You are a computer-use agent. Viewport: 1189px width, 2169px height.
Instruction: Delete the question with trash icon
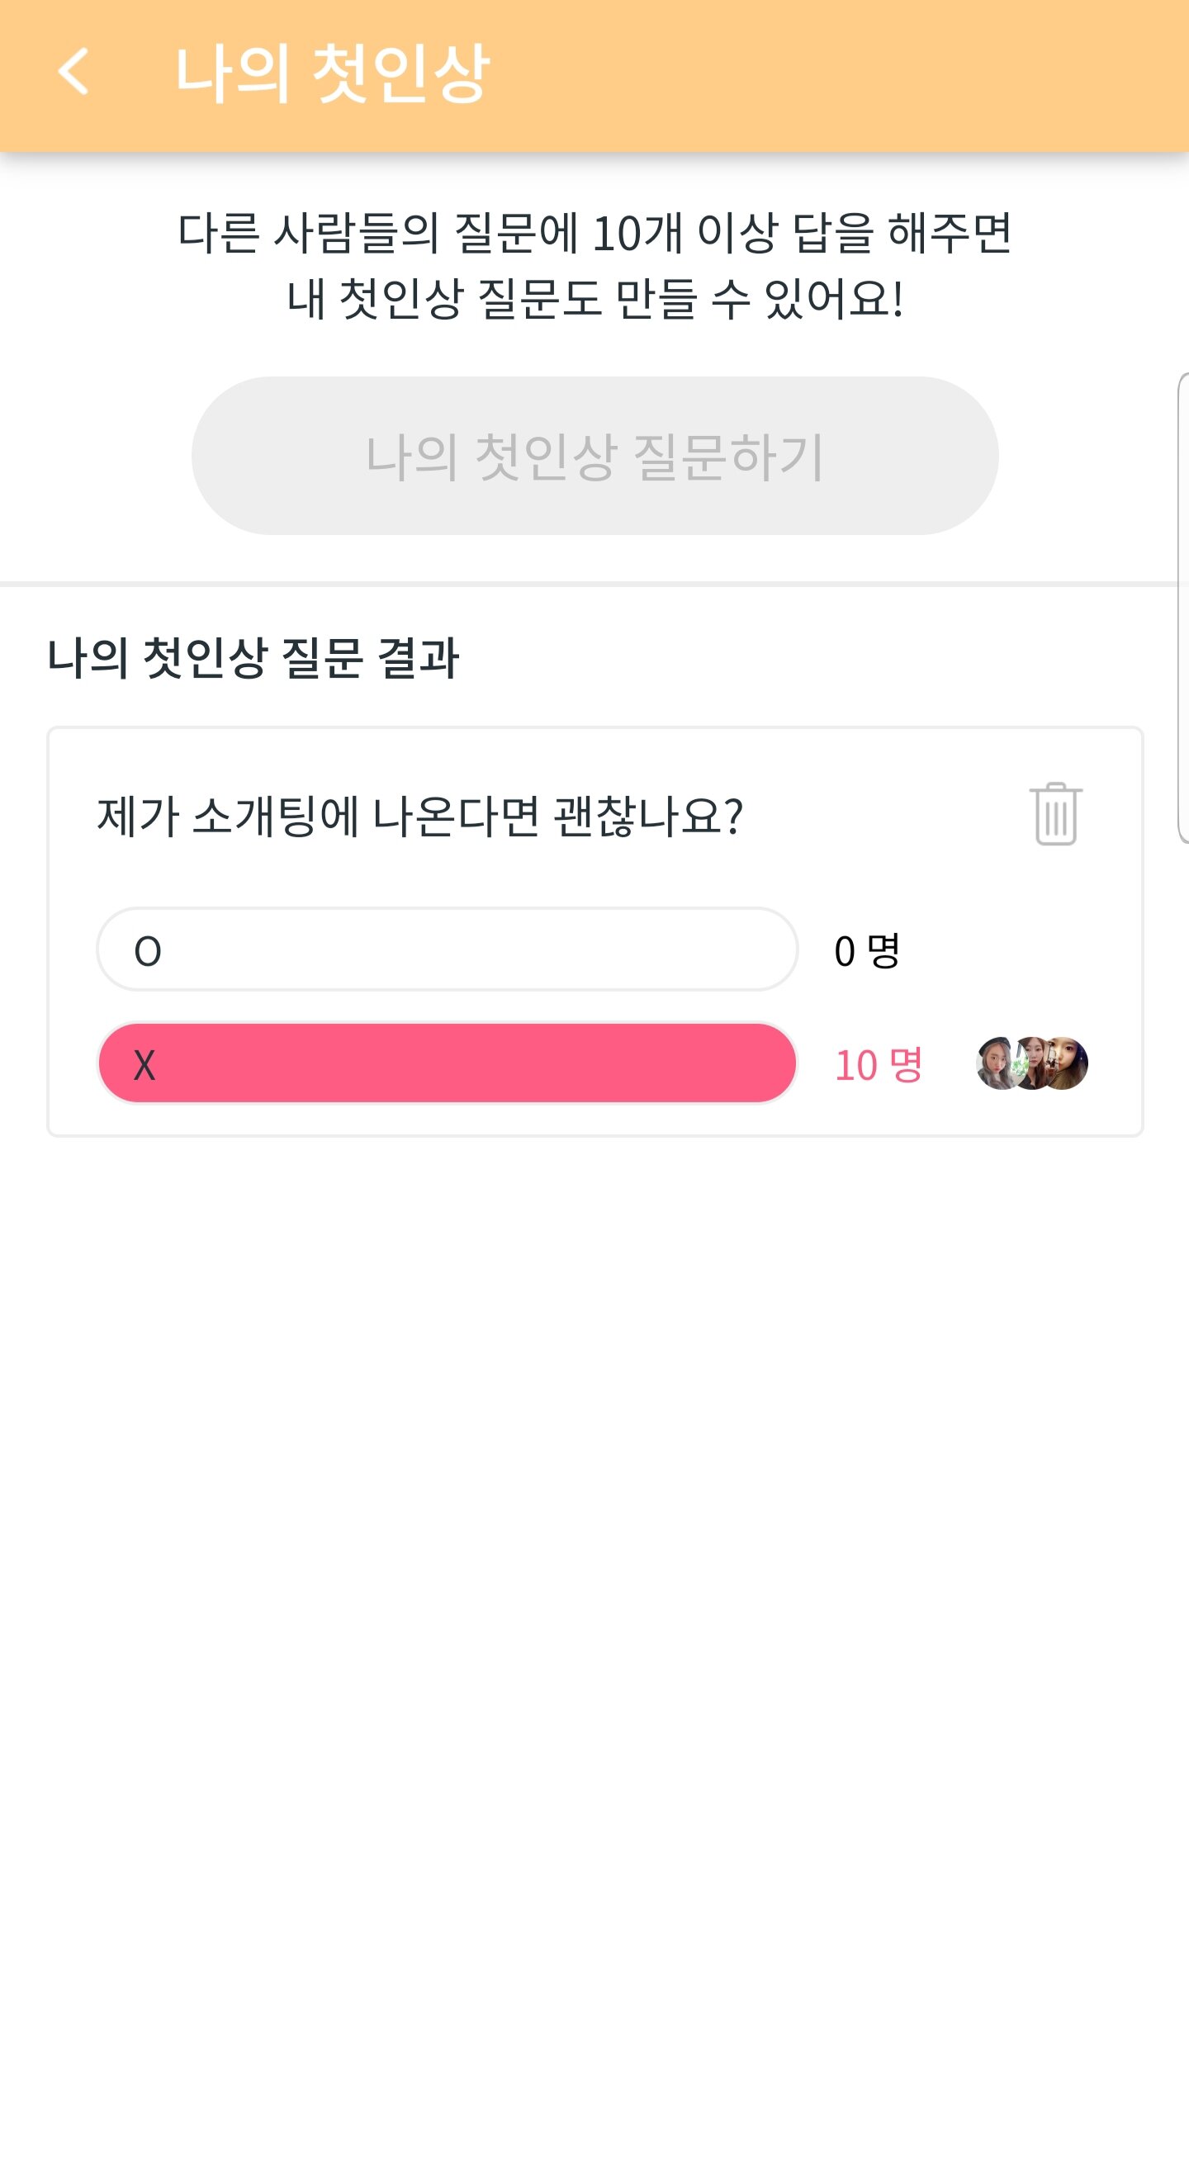coord(1055,813)
